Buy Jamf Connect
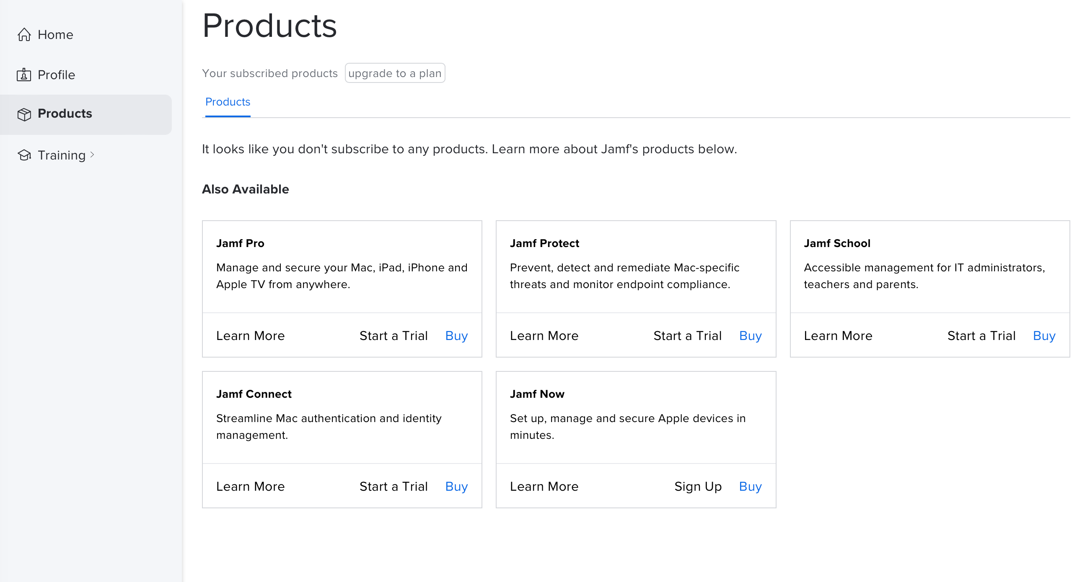Screen dimensions: 1077x582 tap(456, 487)
